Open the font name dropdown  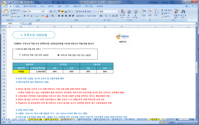click(x=41, y=11)
